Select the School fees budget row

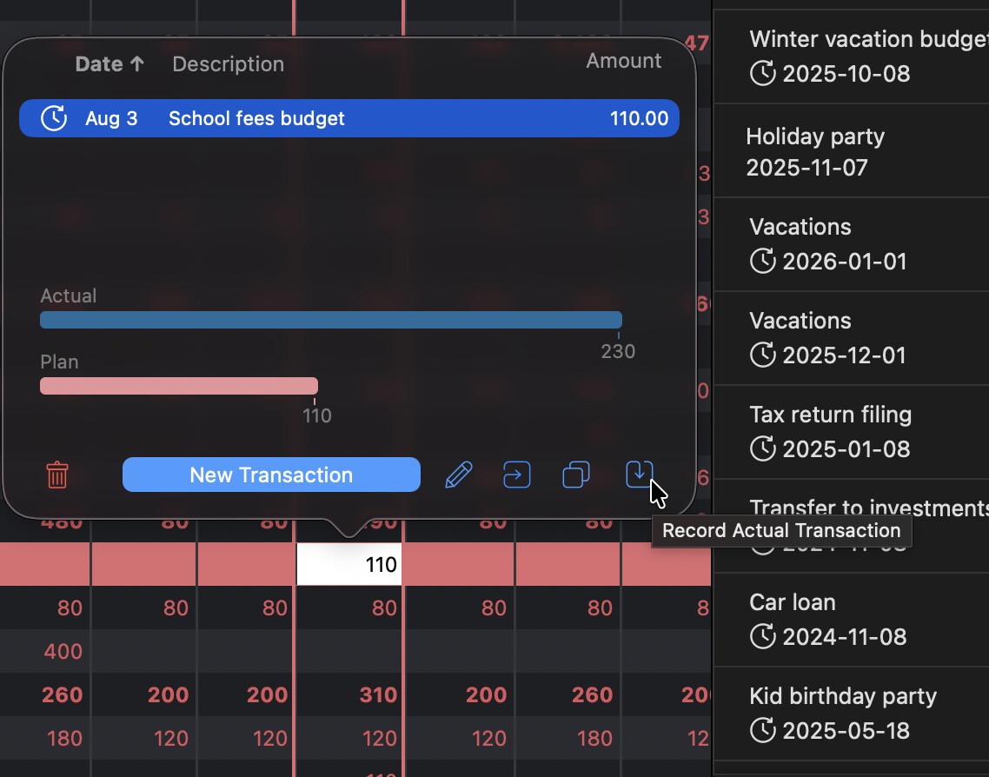click(x=348, y=119)
